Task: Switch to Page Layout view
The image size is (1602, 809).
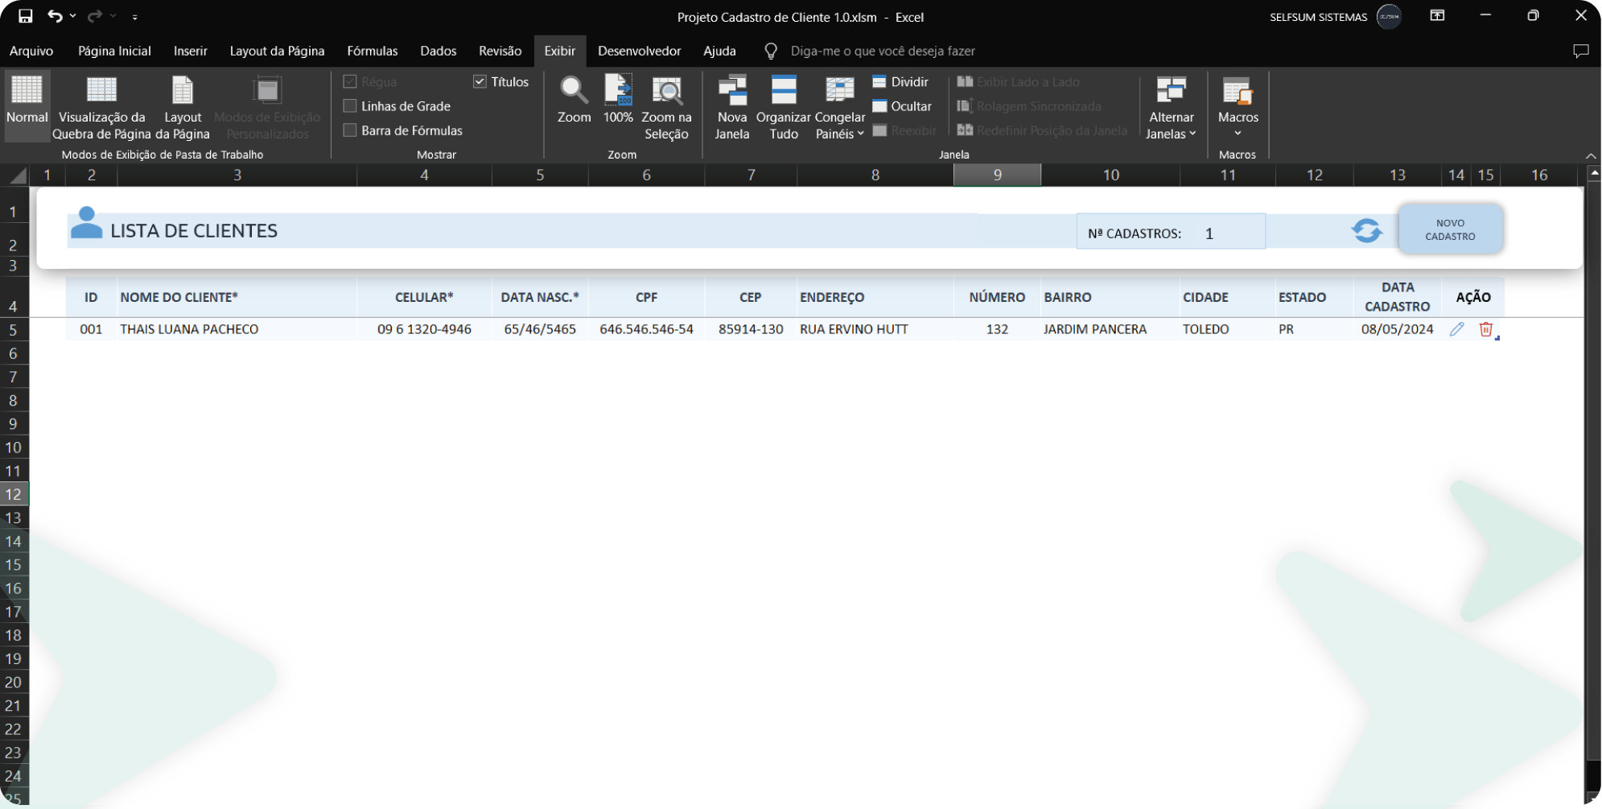Action: click(183, 108)
